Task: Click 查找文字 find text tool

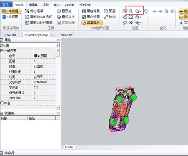Action: 66,17
